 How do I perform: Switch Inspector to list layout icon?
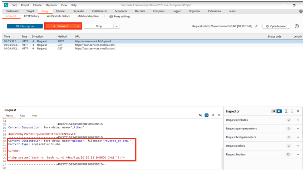[x=274, y=111]
